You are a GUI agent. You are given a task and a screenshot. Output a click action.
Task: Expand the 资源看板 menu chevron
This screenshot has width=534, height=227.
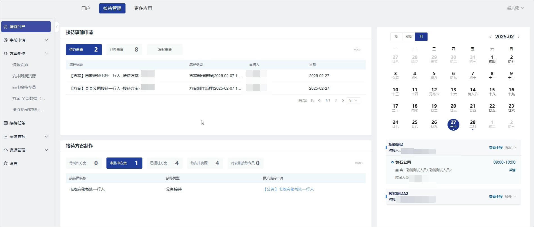click(x=46, y=136)
